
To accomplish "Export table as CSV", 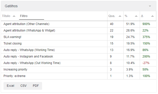I will coord(23,86).
